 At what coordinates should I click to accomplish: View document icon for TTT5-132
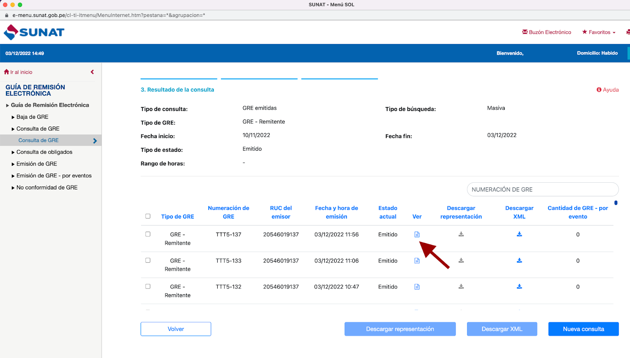click(x=417, y=287)
